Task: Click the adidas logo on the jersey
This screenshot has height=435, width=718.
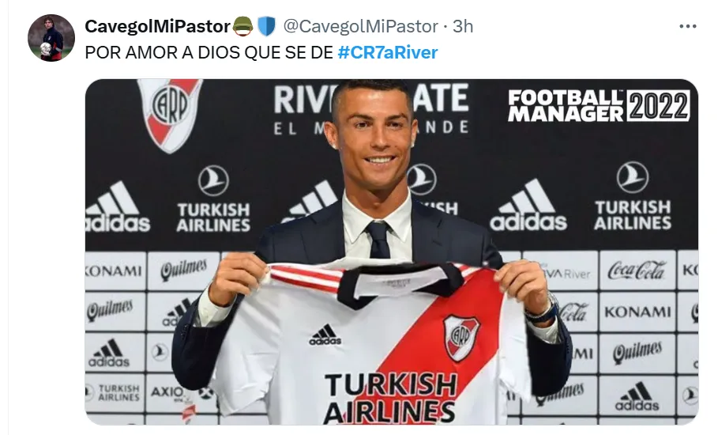Action: click(x=325, y=335)
